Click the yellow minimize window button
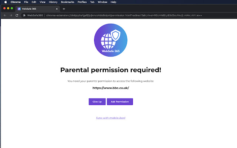 [8, 8]
